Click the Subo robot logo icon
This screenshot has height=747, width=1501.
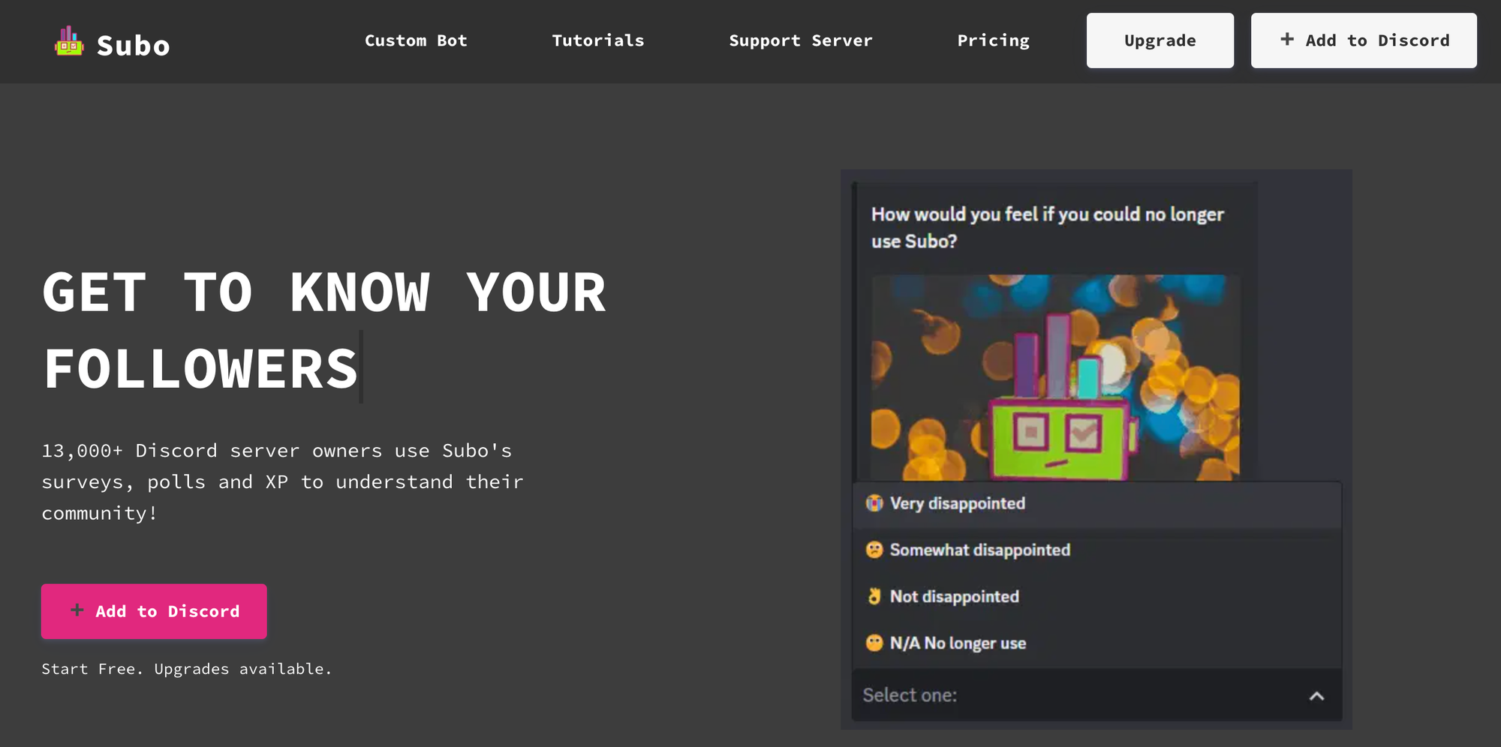click(69, 42)
